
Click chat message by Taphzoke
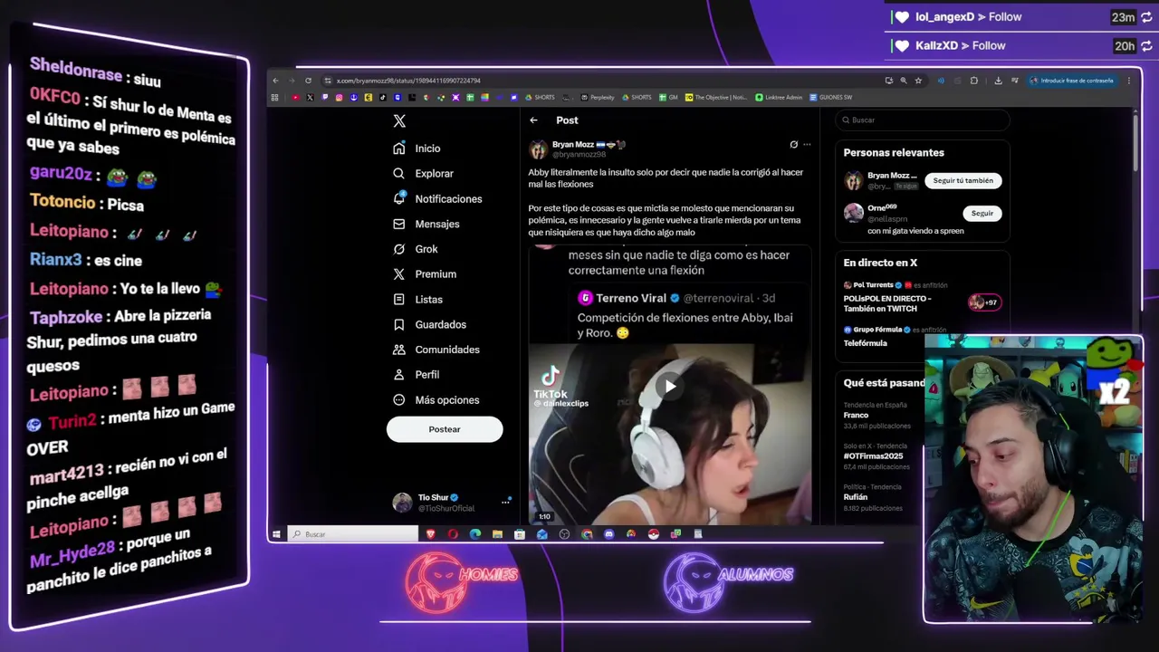click(x=118, y=340)
